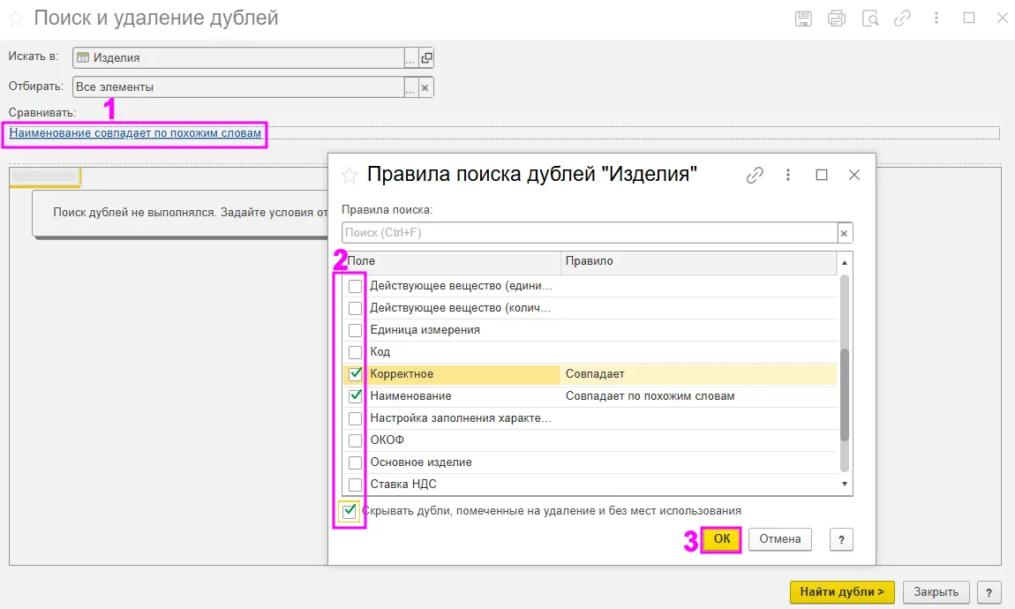Open print preview icon in header
This screenshot has height=609, width=1015.
click(x=870, y=19)
